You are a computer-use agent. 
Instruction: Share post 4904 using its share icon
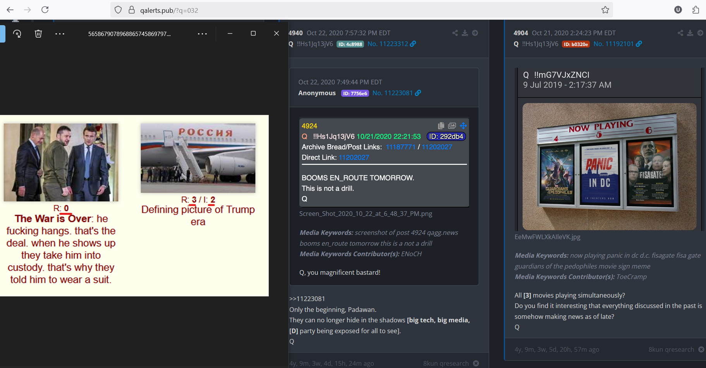(x=680, y=33)
